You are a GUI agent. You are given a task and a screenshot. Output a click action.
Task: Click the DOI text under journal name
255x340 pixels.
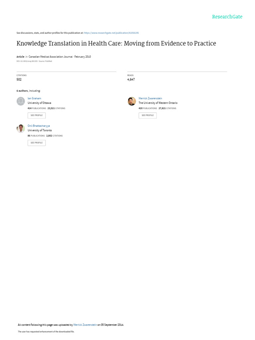pos(27,61)
